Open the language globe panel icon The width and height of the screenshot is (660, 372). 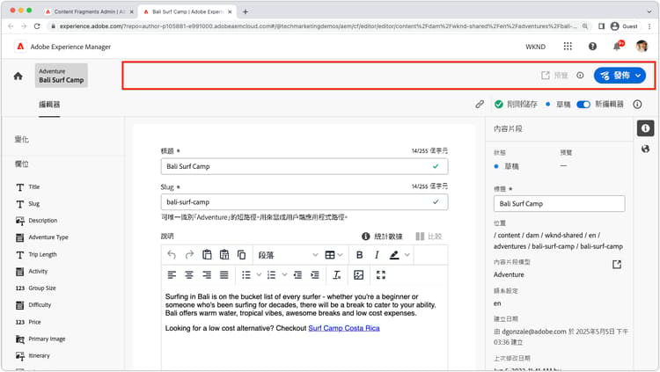(x=645, y=149)
